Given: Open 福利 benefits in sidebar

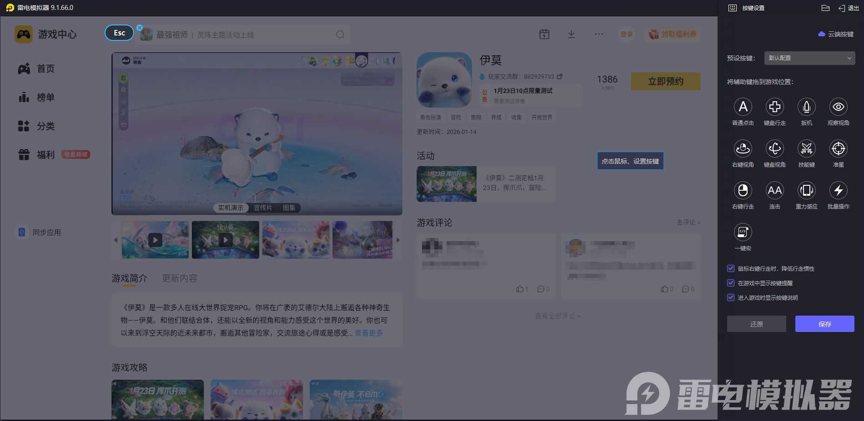Looking at the screenshot, I should [x=36, y=155].
